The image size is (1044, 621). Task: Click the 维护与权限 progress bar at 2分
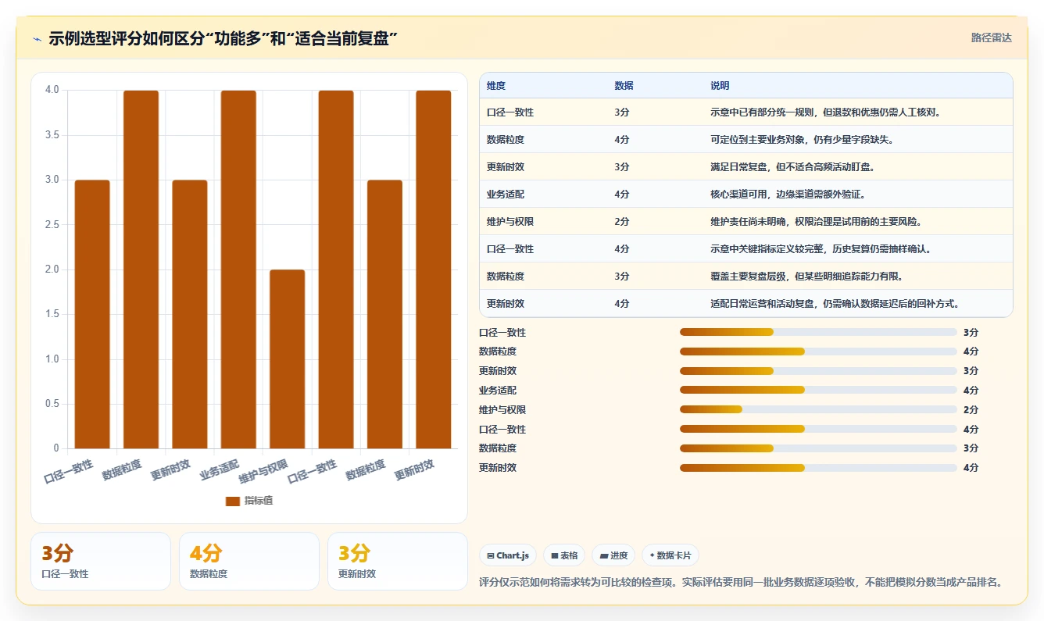(818, 409)
